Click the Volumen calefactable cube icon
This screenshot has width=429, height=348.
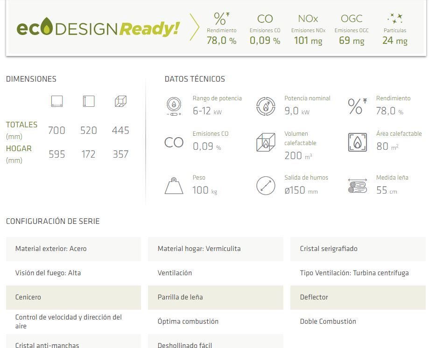pyautogui.click(x=266, y=142)
